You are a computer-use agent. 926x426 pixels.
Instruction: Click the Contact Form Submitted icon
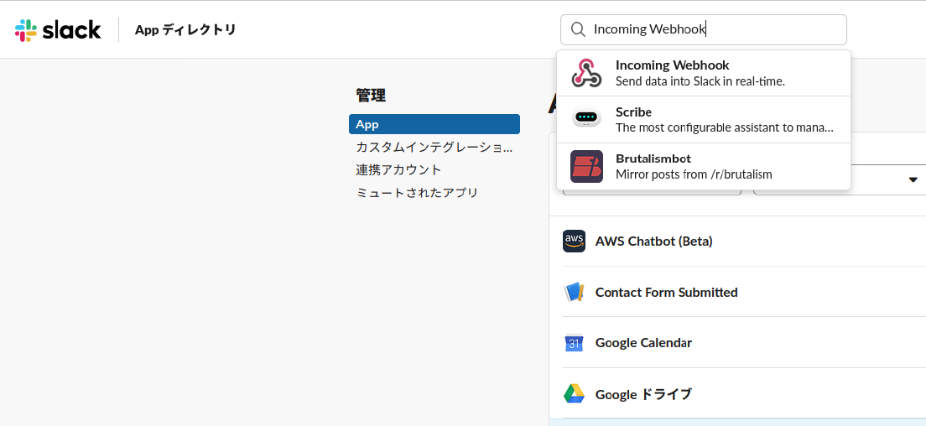(574, 292)
